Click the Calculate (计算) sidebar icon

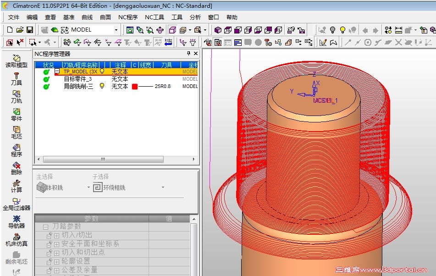[x=17, y=186]
